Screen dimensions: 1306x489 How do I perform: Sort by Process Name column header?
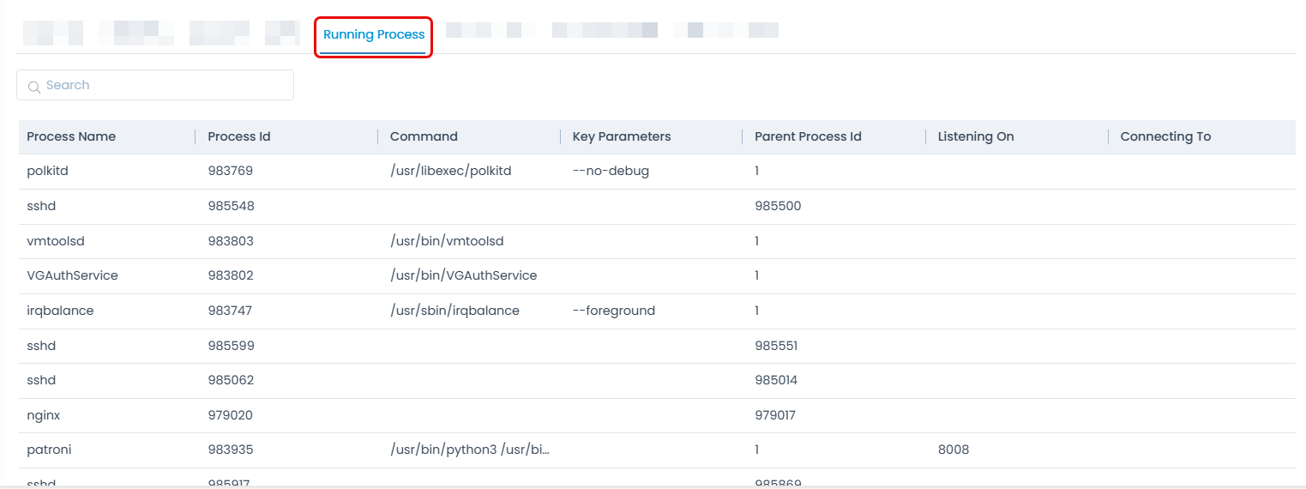click(x=71, y=136)
